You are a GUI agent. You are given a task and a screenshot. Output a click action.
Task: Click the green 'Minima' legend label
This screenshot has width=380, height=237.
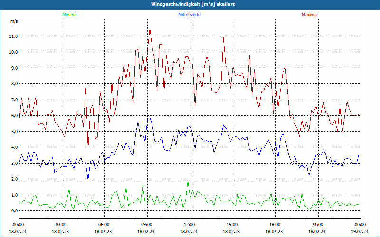click(x=69, y=15)
